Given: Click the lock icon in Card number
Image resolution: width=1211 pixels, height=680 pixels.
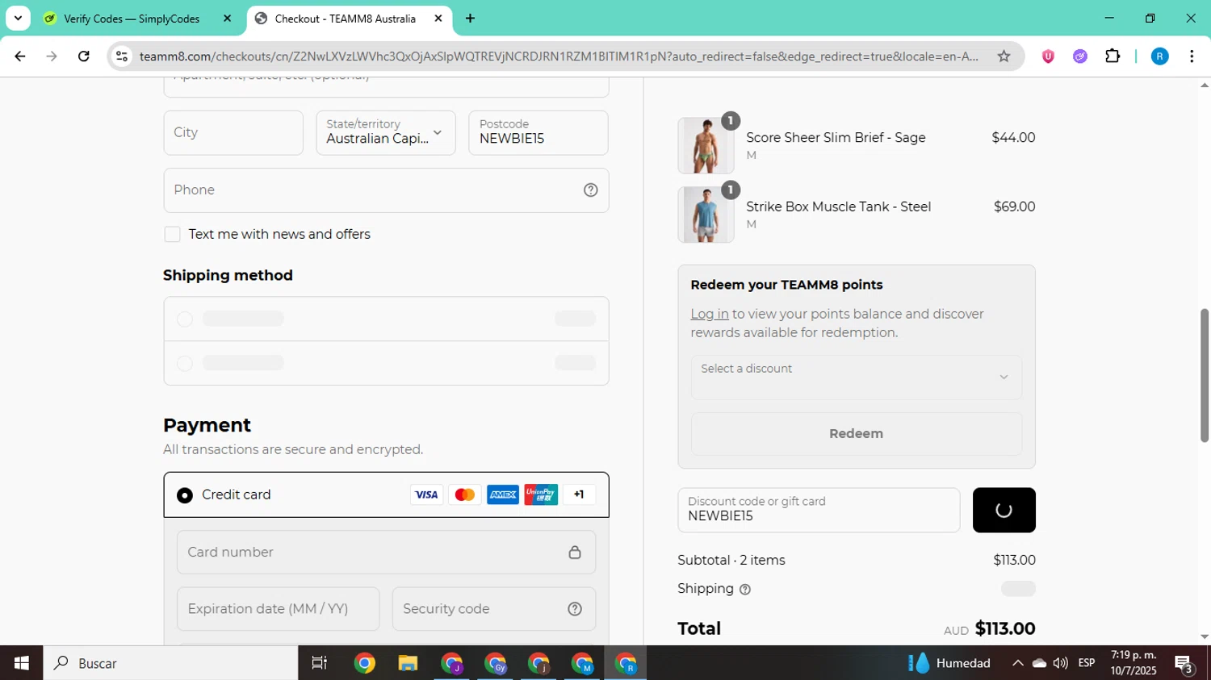Looking at the screenshot, I should [x=575, y=553].
